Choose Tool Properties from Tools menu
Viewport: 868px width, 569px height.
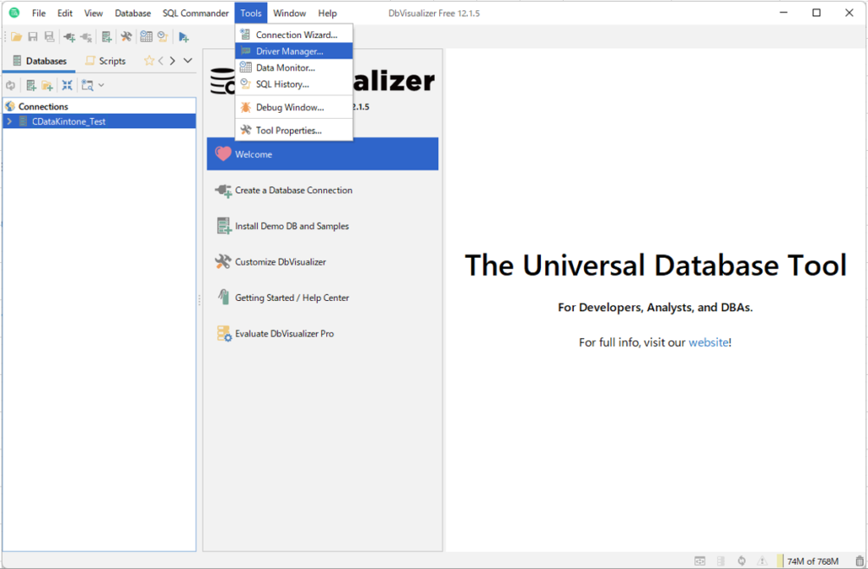(294, 131)
